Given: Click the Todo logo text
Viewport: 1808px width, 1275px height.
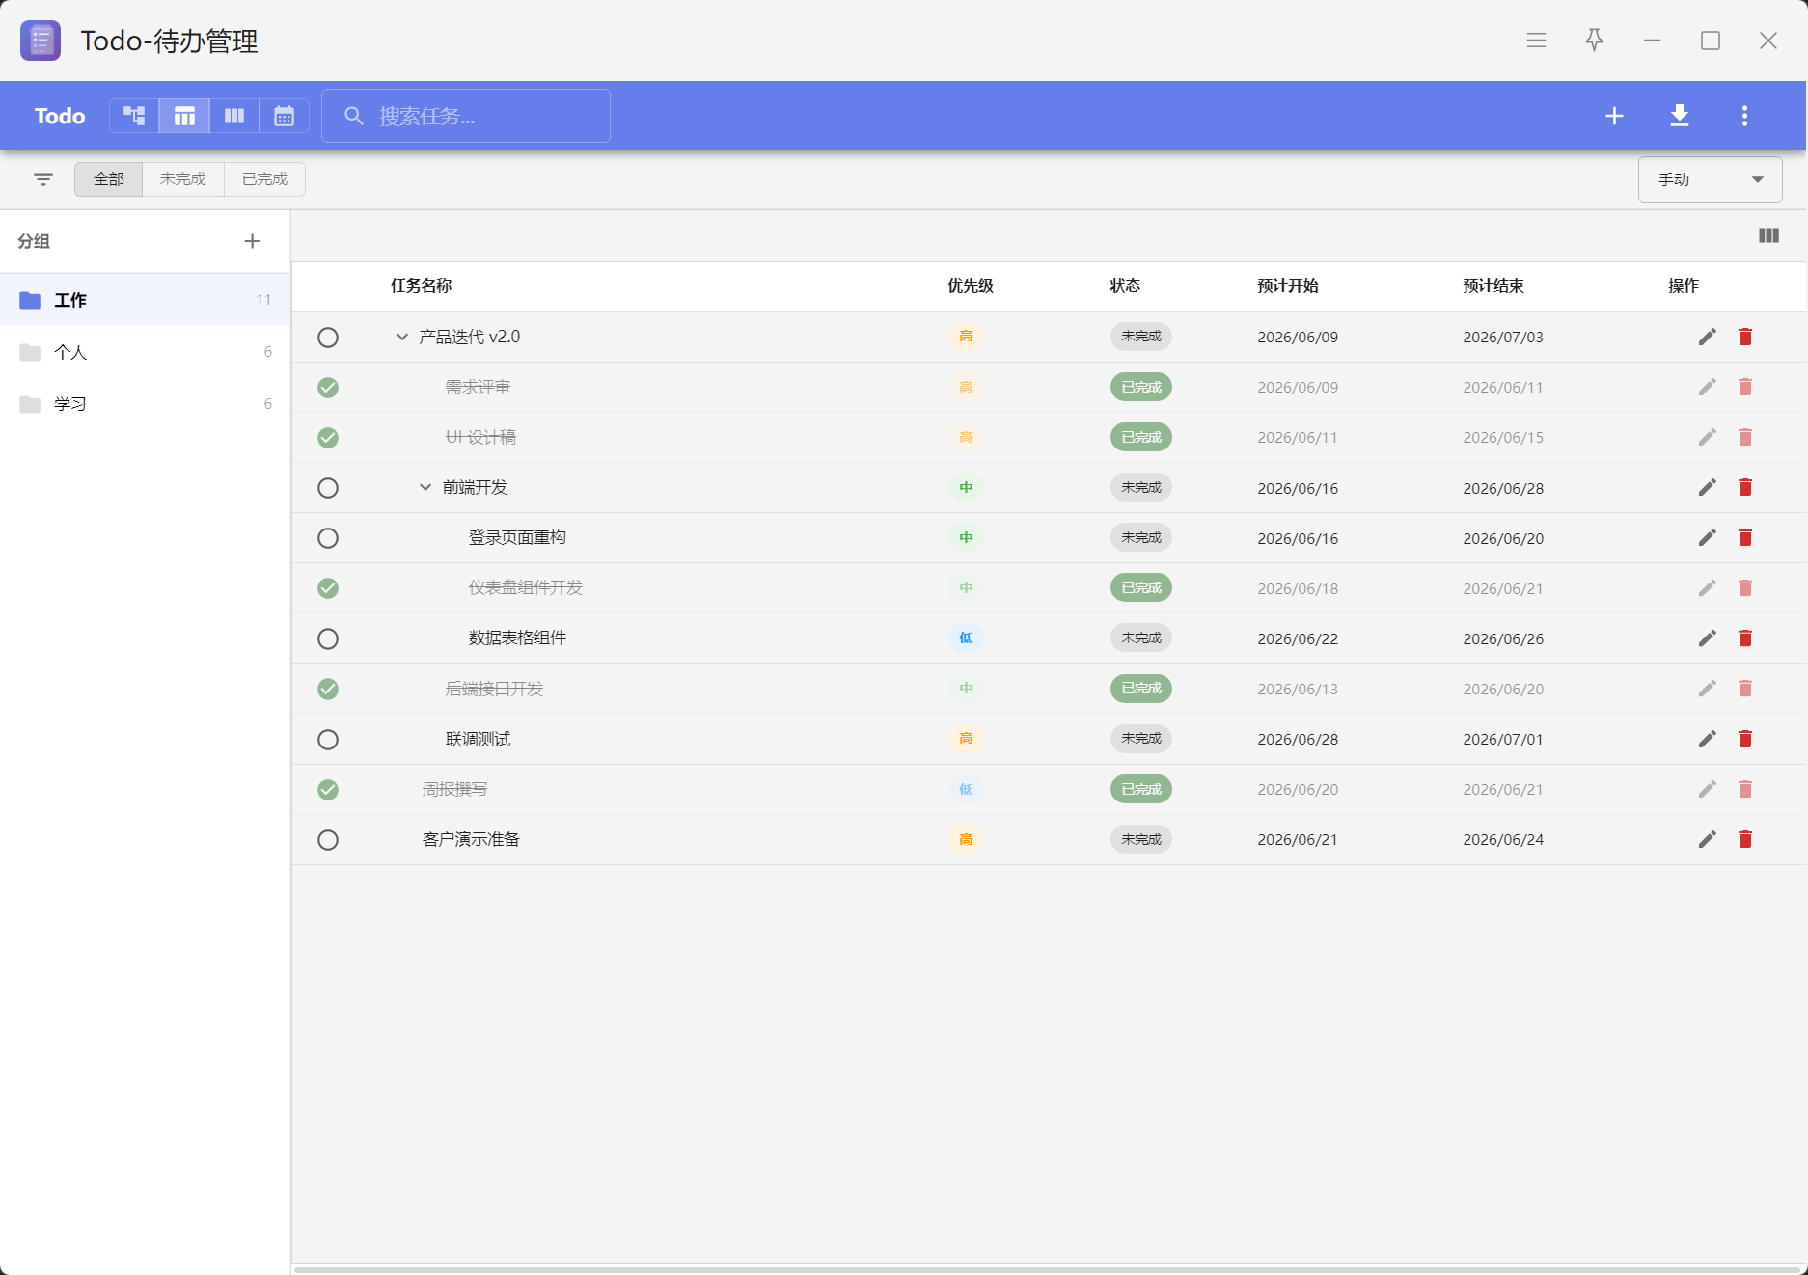Looking at the screenshot, I should point(60,116).
